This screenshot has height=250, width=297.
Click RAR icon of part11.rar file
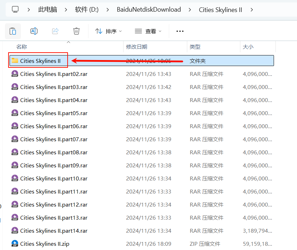coord(15,191)
